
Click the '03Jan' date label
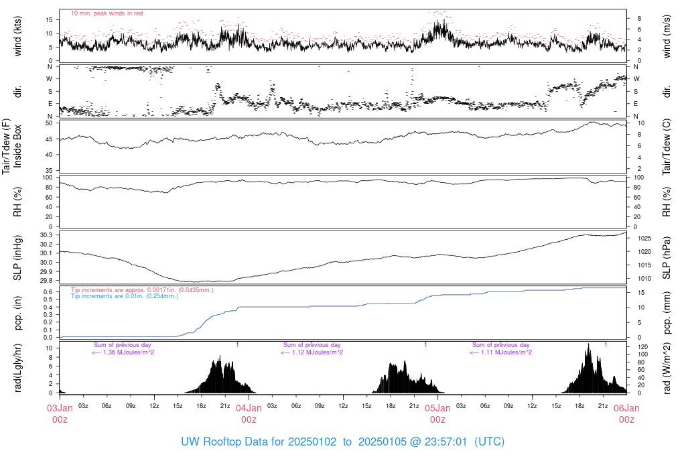point(60,408)
